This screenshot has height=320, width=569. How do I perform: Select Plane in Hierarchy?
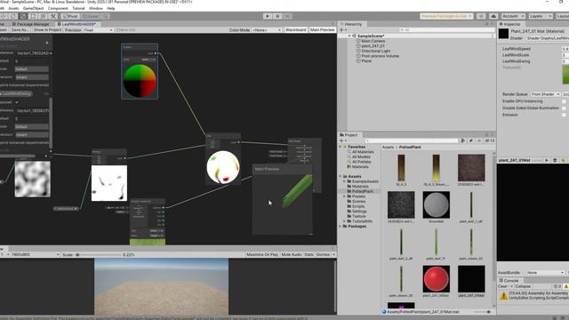tap(366, 61)
